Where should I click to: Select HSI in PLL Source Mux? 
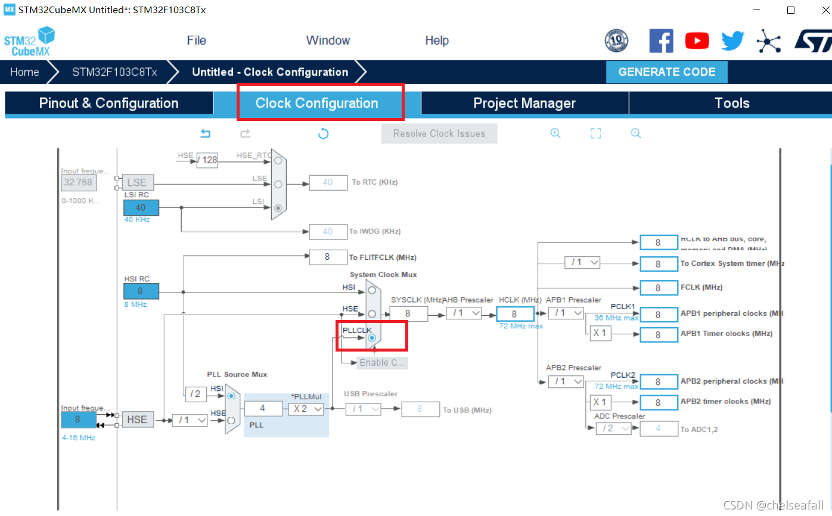pos(231,396)
